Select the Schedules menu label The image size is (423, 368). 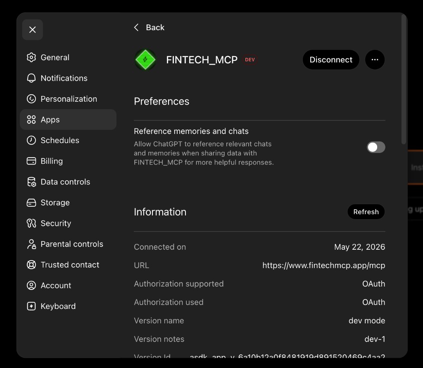coord(60,141)
